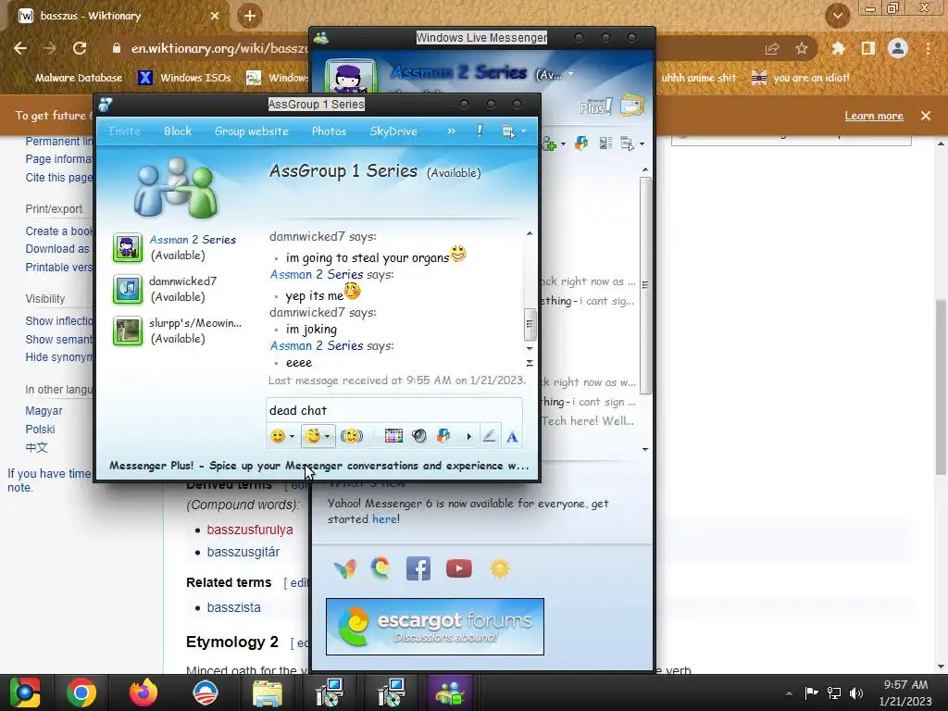
Task: Open the Magyar language link
Action: click(x=44, y=410)
